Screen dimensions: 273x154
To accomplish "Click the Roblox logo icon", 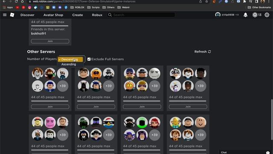I will (x=12, y=15).
